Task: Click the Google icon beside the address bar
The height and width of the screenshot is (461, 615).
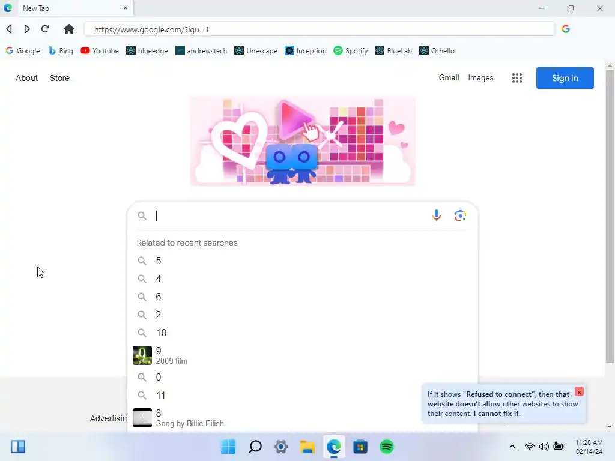Action: pos(566,29)
